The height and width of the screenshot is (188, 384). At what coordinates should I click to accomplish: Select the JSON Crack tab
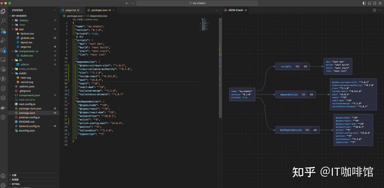click(x=235, y=10)
